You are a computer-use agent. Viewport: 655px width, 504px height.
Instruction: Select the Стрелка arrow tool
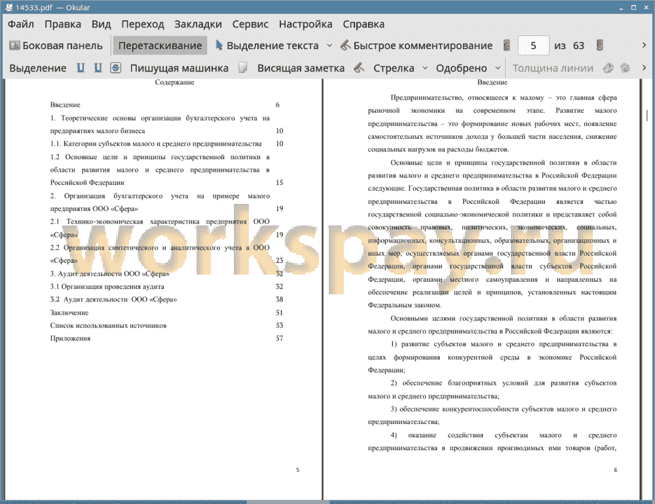394,68
